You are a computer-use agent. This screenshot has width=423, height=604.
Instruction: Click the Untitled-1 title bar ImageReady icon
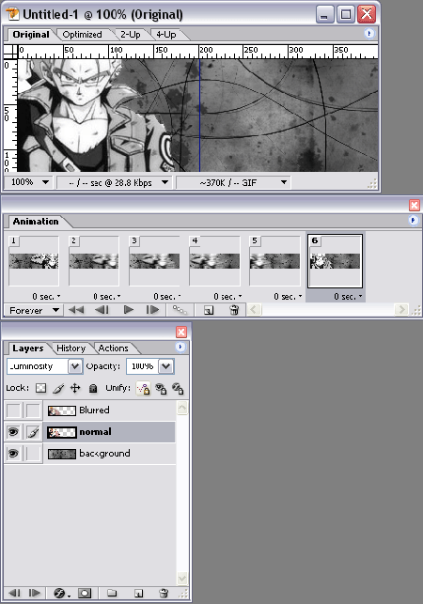point(13,14)
